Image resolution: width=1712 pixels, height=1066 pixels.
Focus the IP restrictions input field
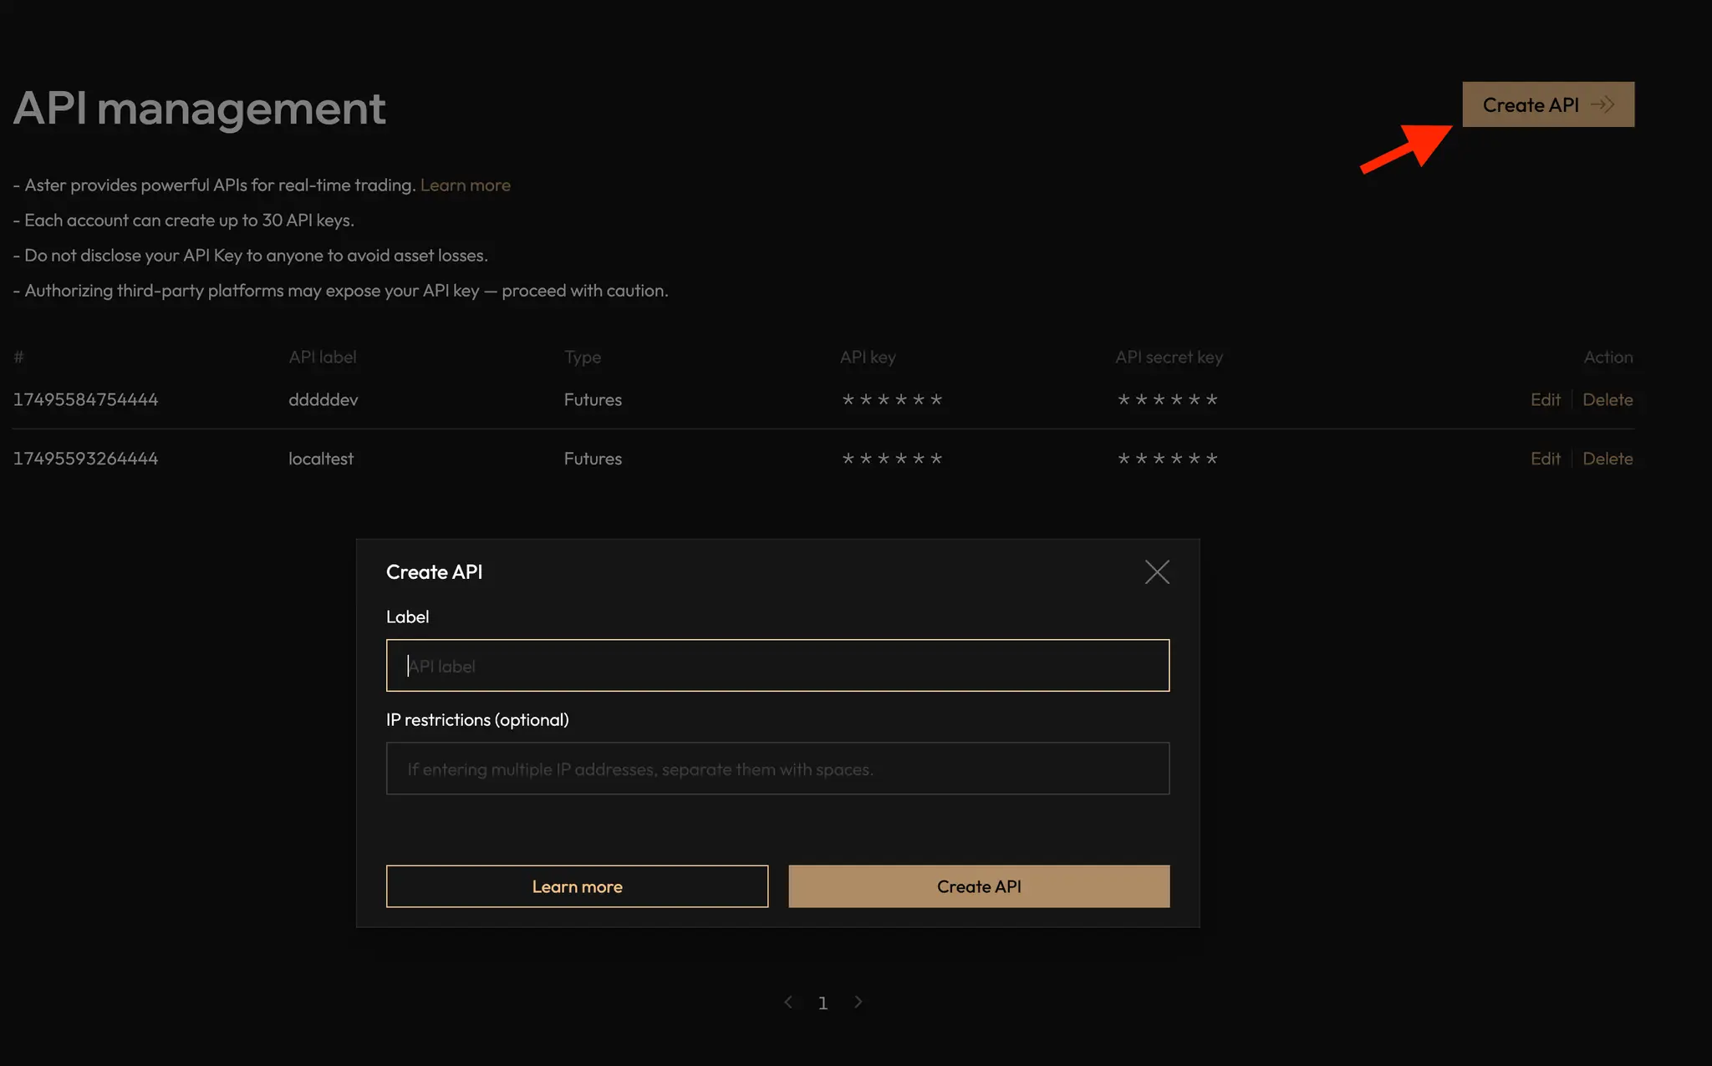pyautogui.click(x=777, y=769)
